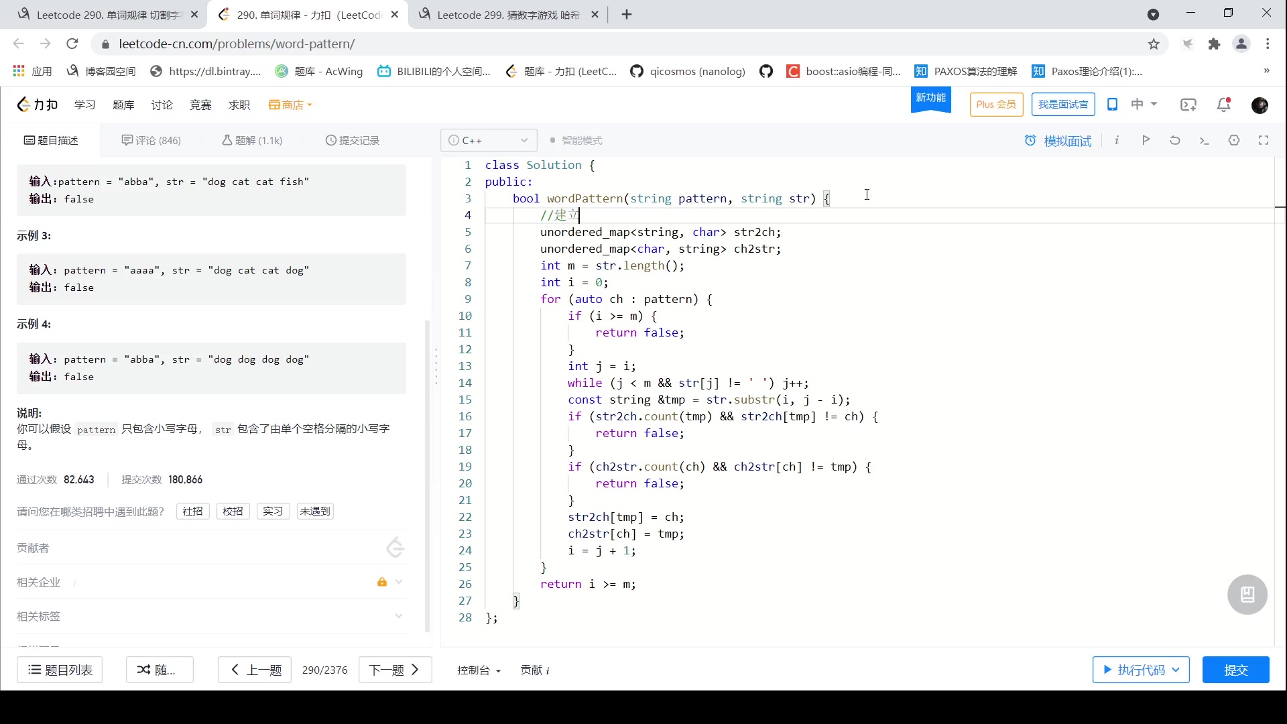Click the share/contribute icon at bottom
The image size is (1287, 724).
click(x=535, y=669)
